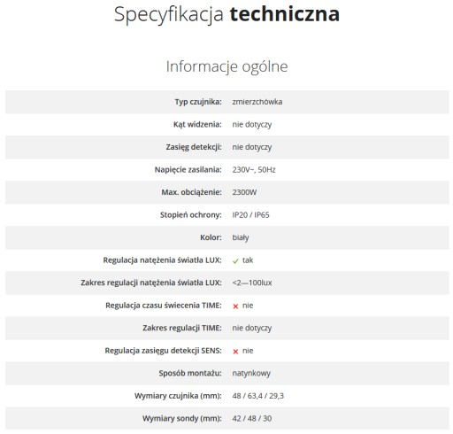
Task: Select the 42 / 48 / 30 probe dimensions
Action: (x=252, y=418)
